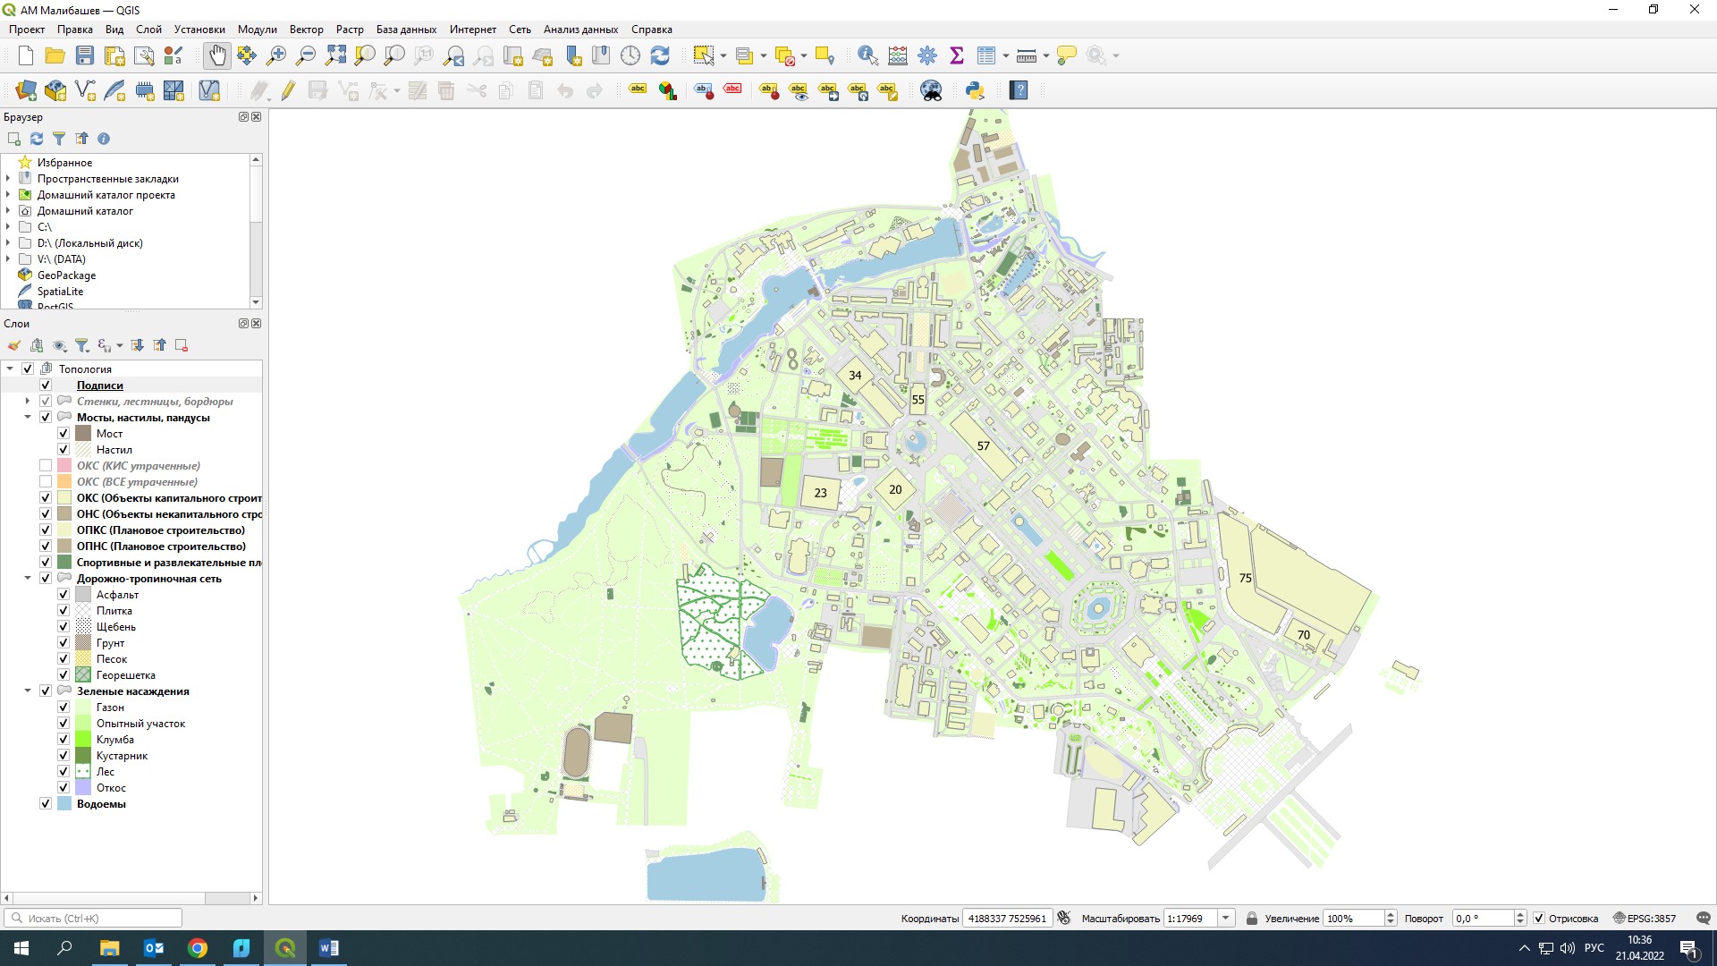Click the Save Project floppy icon
This screenshot has height=966, width=1717.
[85, 55]
